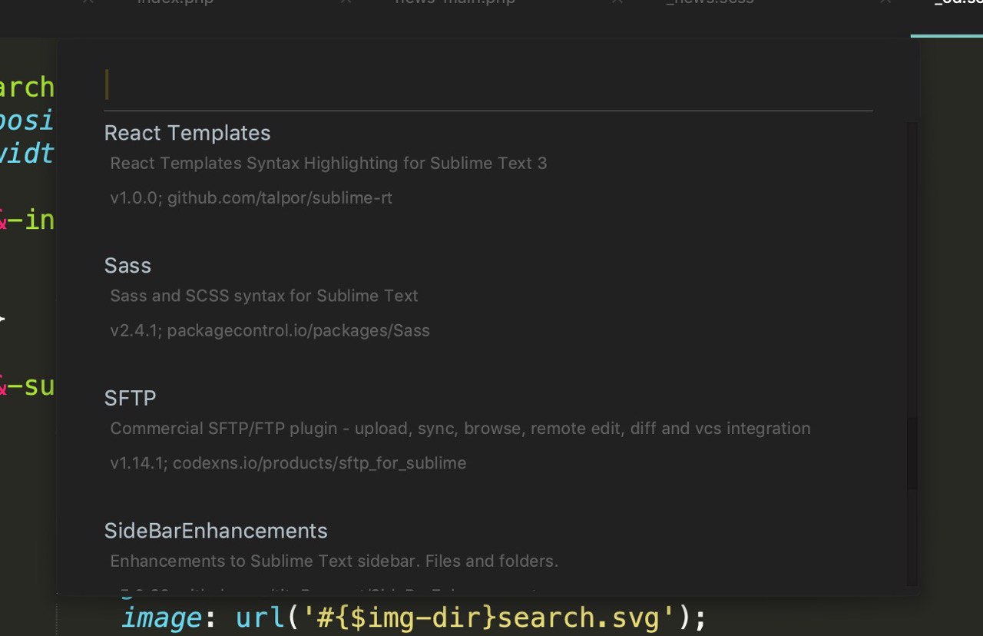This screenshot has height=636, width=983.
Task: Click the 'React Templates Syntax Highlighting' description text
Action: 329,163
